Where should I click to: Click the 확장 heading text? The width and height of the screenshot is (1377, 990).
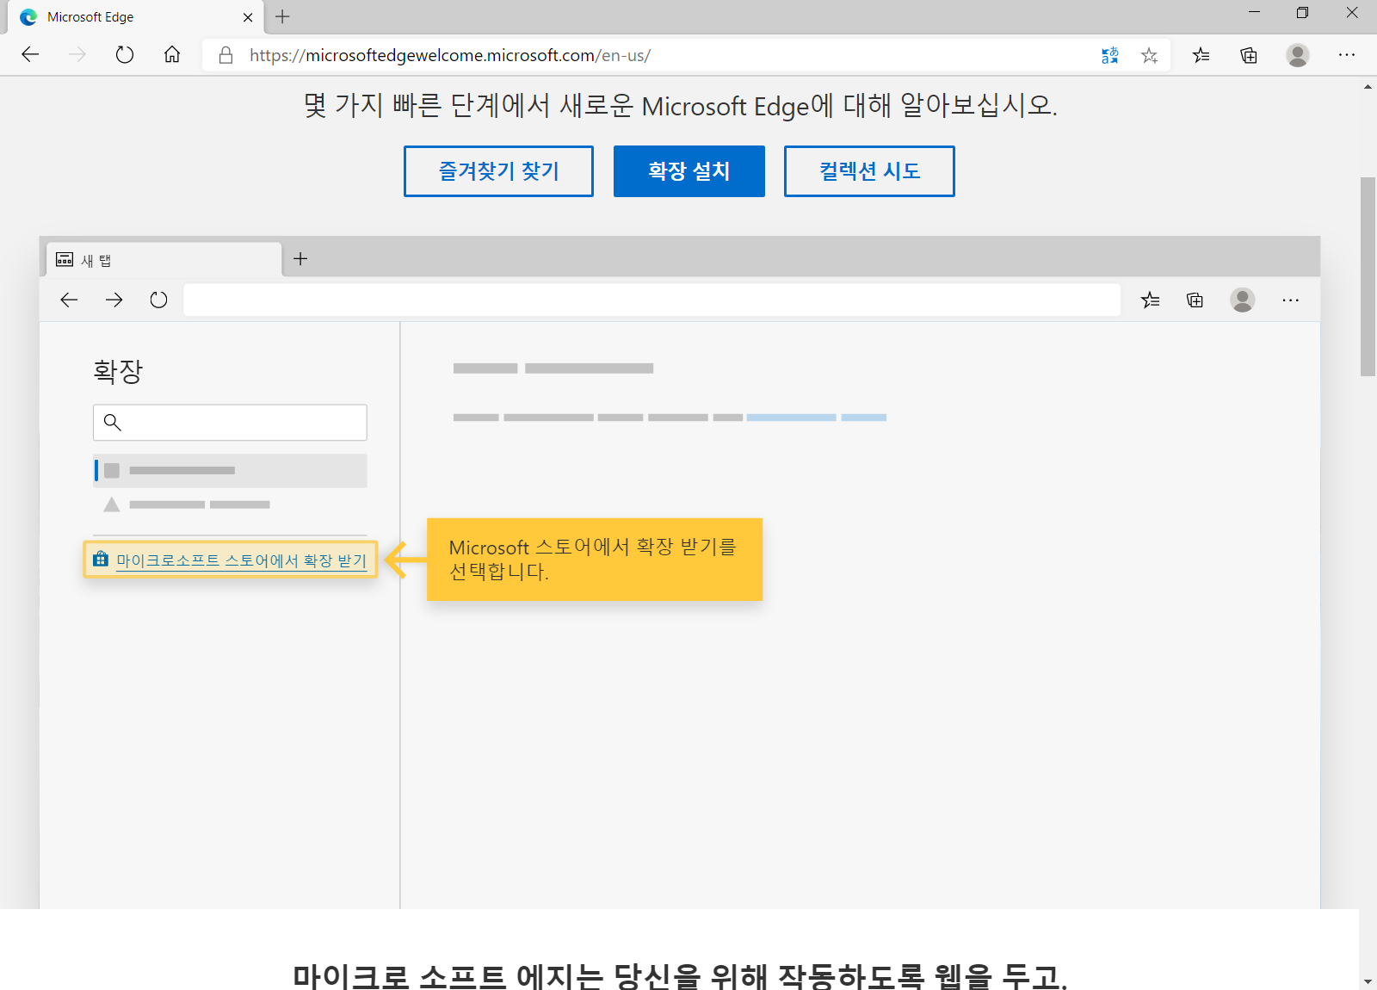click(x=118, y=372)
